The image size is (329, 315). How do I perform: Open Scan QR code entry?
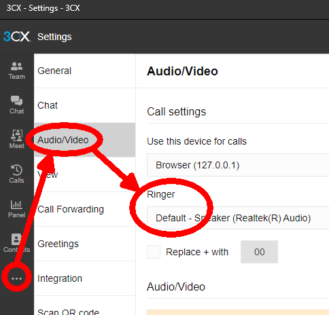point(85,305)
